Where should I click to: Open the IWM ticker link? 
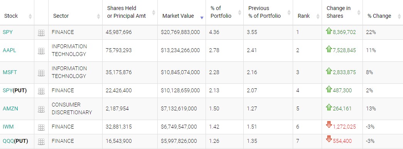[8, 127]
